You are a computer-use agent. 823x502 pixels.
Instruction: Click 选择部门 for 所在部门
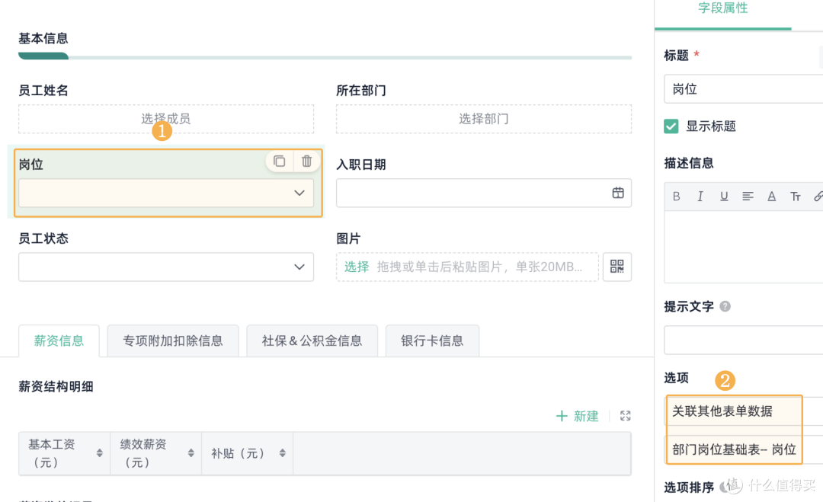(483, 119)
